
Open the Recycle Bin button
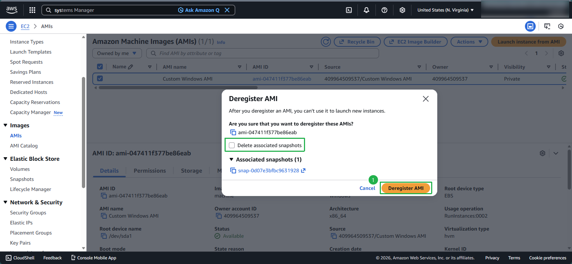pyautogui.click(x=357, y=42)
